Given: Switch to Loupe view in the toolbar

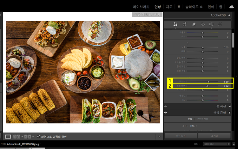Looking at the screenshot, I should 8,137.
